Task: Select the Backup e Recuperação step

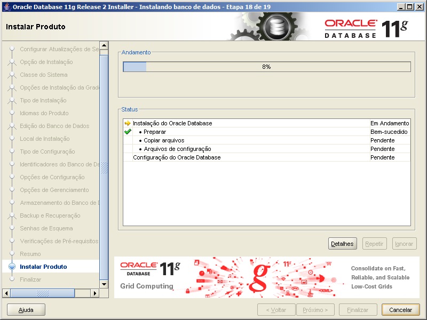Action: [x=50, y=215]
